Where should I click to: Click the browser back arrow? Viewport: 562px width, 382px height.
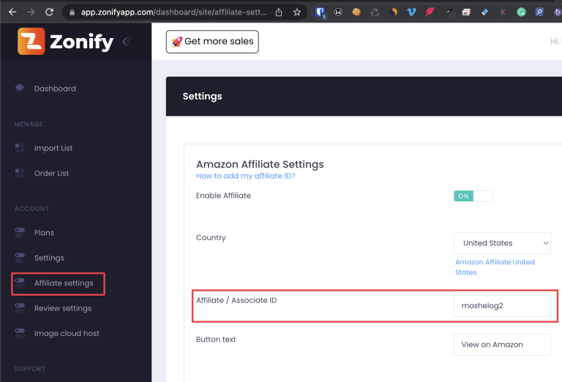coord(12,12)
